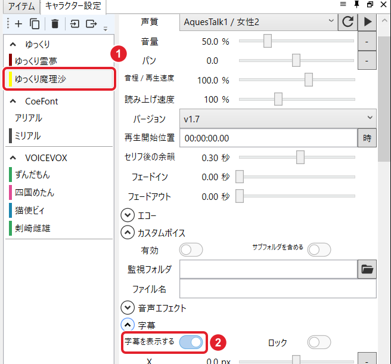
Task: Expand the エコー section
Action: click(128, 215)
